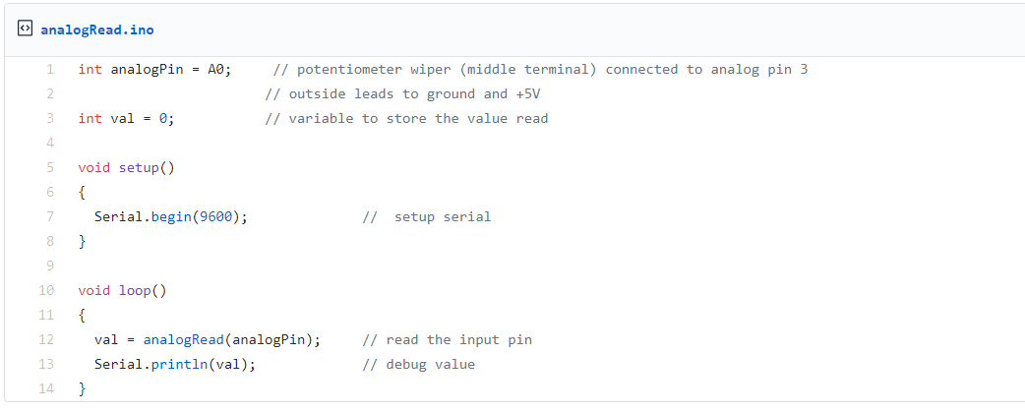
Task: Click the "read the input pin" comment
Action: [458, 340]
